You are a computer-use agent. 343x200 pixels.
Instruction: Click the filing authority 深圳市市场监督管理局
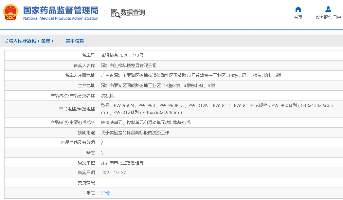pos(122,163)
